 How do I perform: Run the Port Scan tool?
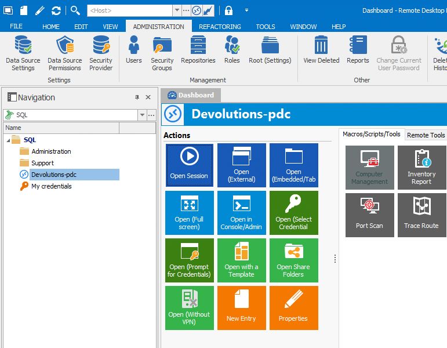click(x=369, y=215)
